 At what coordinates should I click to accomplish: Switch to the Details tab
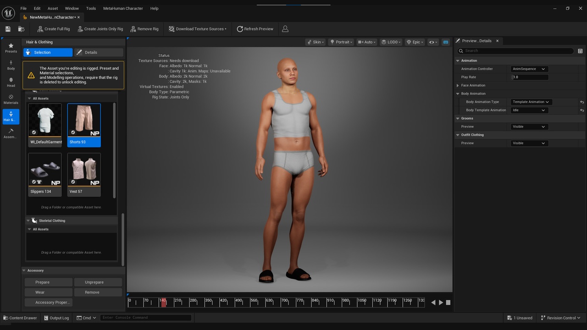click(x=99, y=52)
